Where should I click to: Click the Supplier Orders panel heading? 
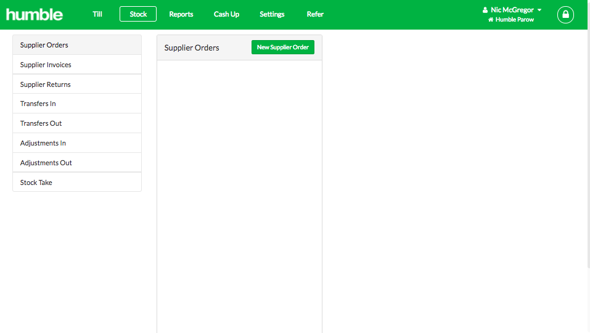(192, 47)
